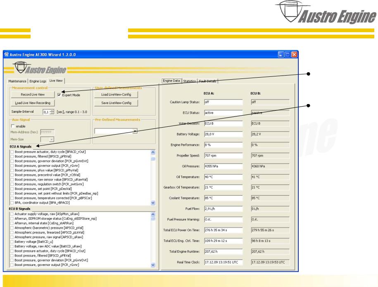Screen dimensions: 378x287
Task: Click the ECU B Signals scroll-up arrow
Action: [153, 214]
